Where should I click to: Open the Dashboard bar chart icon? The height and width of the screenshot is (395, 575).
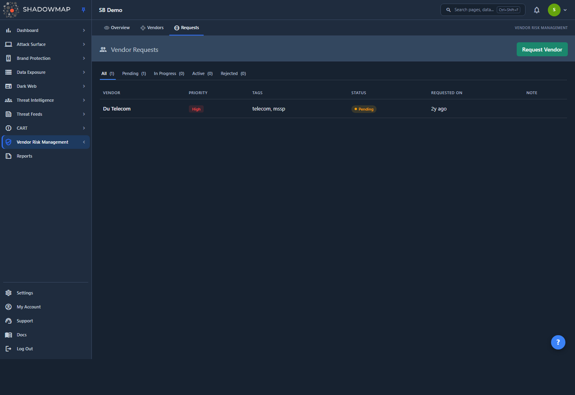[8, 30]
